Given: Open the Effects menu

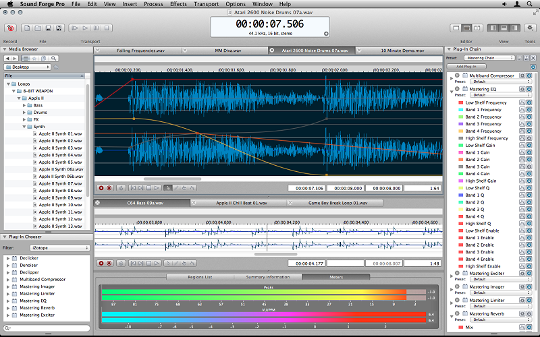Looking at the screenshot, I should 178,4.
